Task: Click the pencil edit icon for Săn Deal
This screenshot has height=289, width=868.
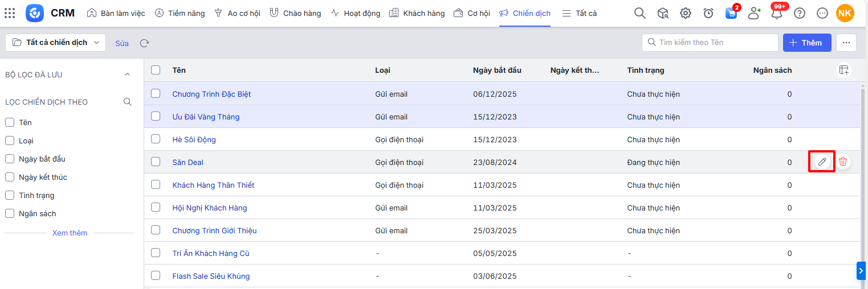Action: tap(822, 162)
